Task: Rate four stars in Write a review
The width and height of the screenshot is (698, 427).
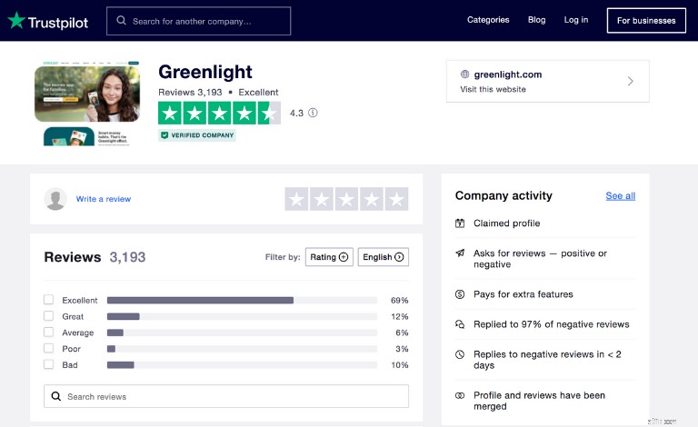Action: tap(372, 199)
